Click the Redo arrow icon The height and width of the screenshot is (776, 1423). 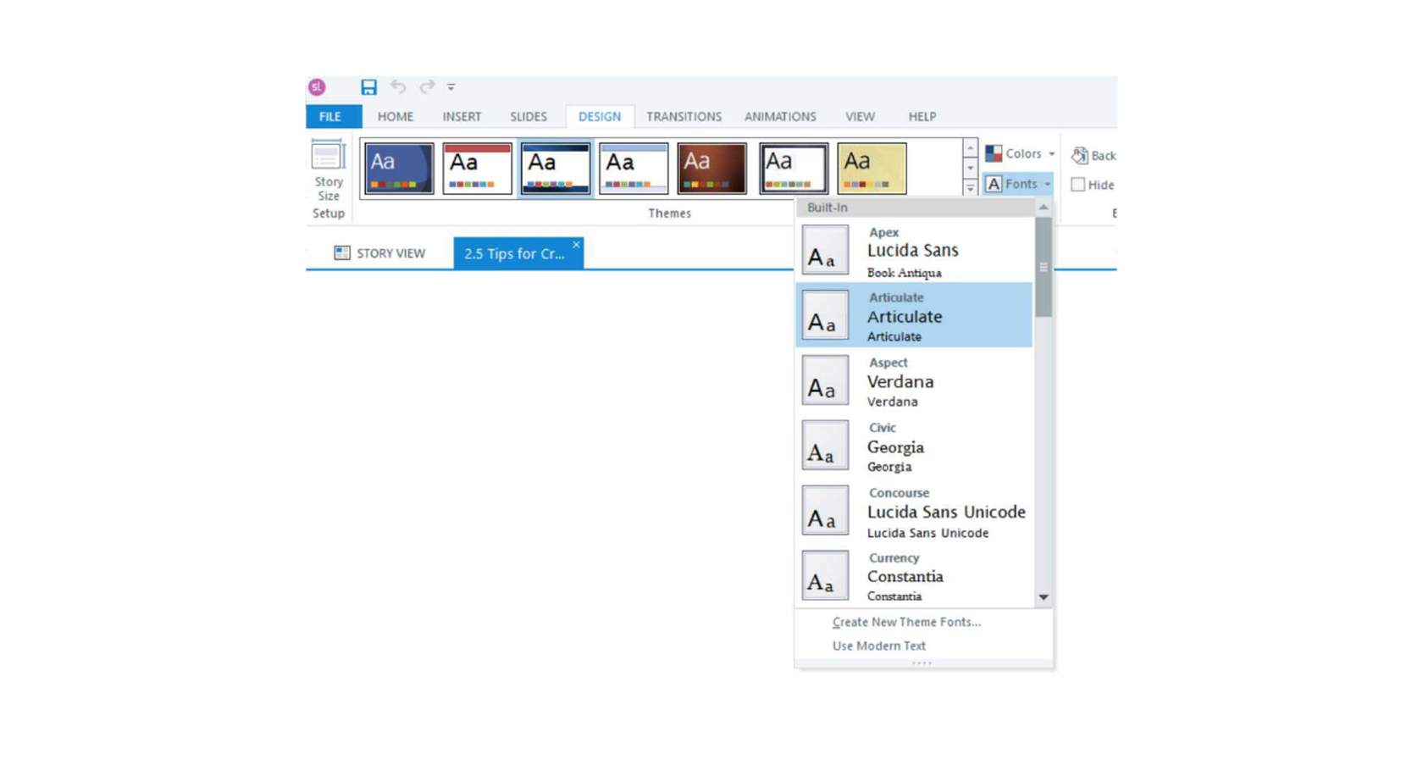(x=428, y=86)
